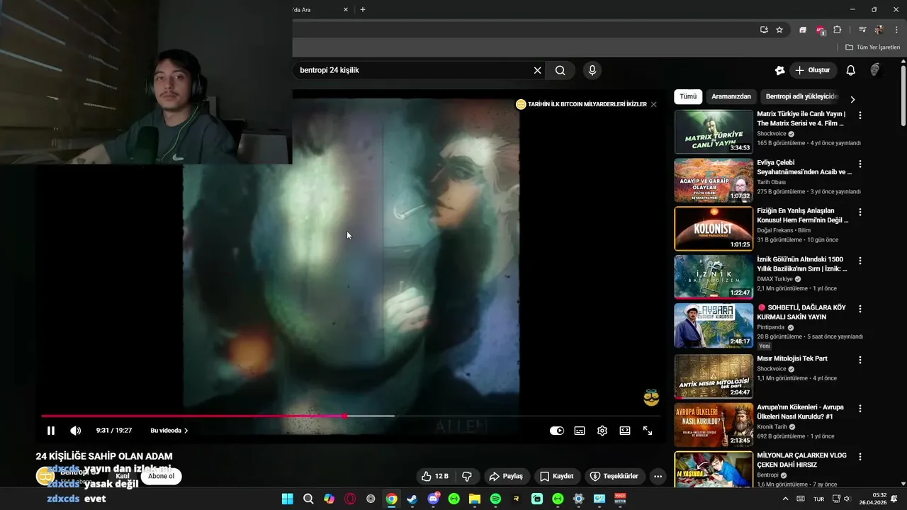This screenshot has width=907, height=510.
Task: Click the sparkle icon beside Oluştur
Action: 779,70
